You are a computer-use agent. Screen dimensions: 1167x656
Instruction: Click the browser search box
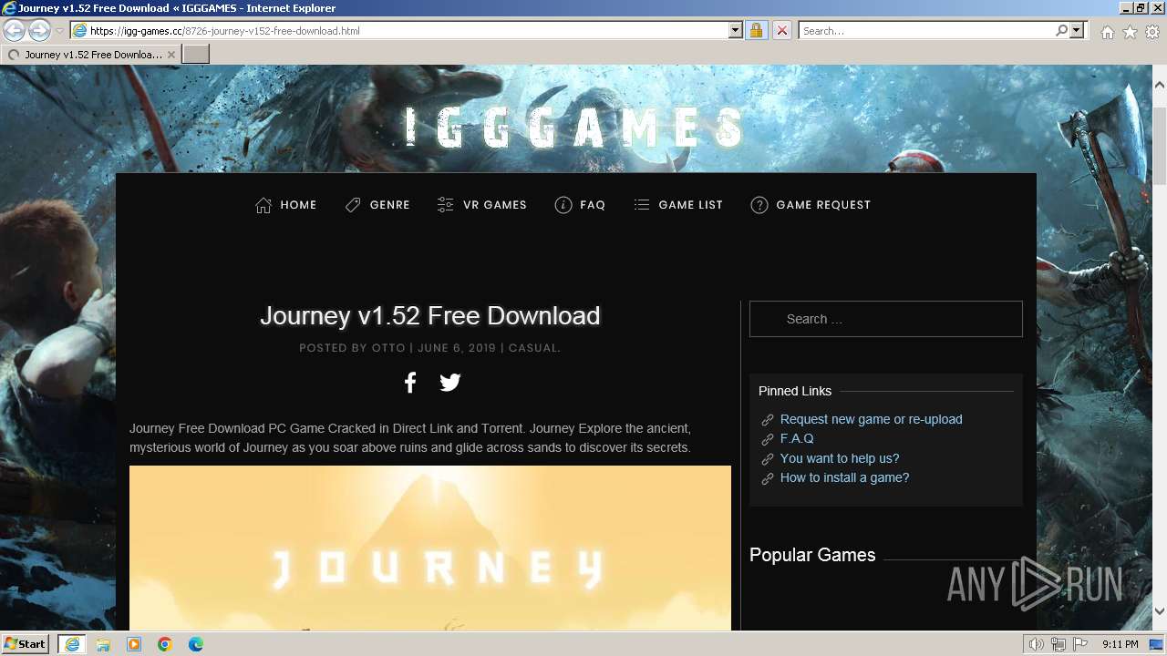click(926, 30)
